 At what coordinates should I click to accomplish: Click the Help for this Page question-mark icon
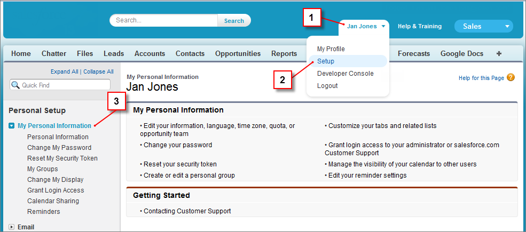(511, 77)
